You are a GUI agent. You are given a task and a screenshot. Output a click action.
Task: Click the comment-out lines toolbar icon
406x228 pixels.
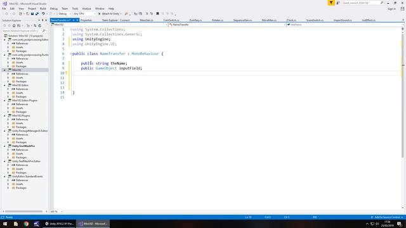pyautogui.click(x=147, y=14)
